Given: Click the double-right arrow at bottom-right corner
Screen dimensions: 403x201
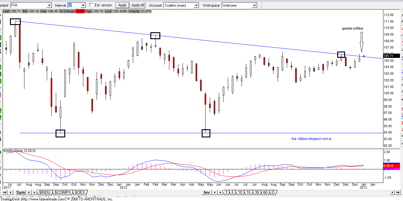Looking at the screenshot, I should point(398,192).
